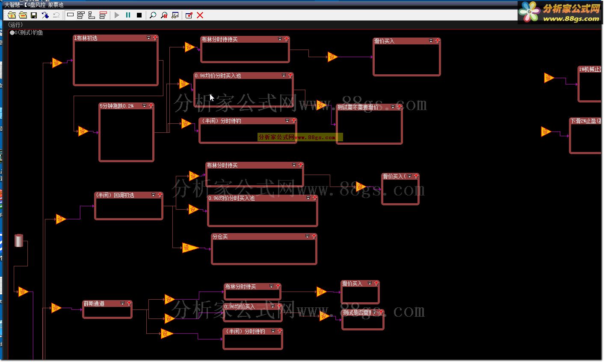The width and height of the screenshot is (604, 362).
Task: Toggle the single-rectangle layout mode button
Action: point(71,15)
